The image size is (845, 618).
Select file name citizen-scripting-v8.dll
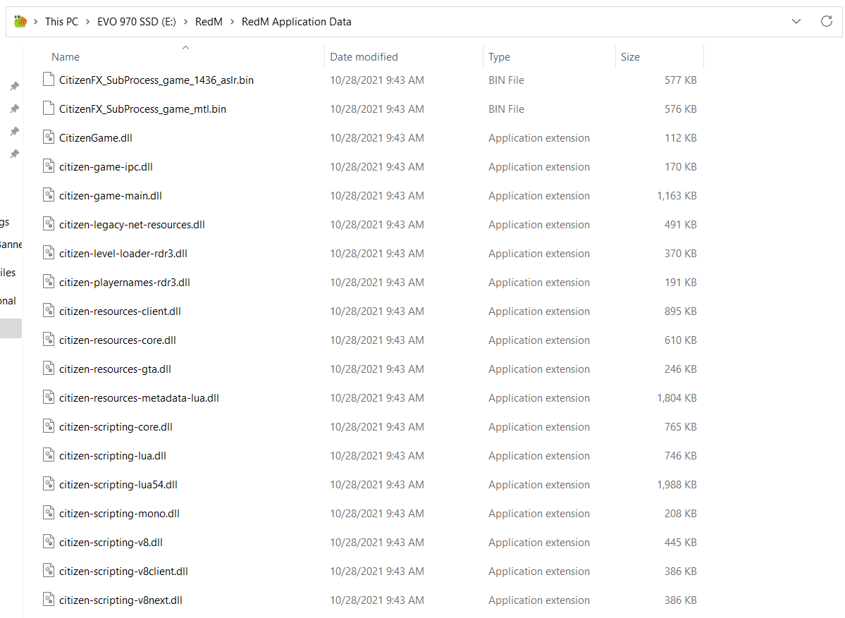(111, 543)
